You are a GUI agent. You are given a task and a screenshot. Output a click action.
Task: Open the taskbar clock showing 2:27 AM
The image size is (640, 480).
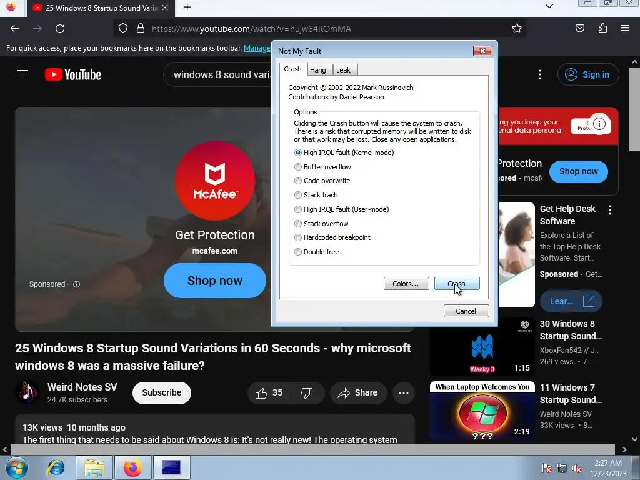point(608,468)
